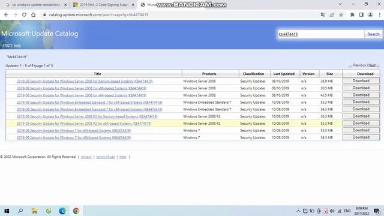Download the Server 2008 x64 43.5 MB update
Viewport: 384px width, 216px height.
point(361,95)
